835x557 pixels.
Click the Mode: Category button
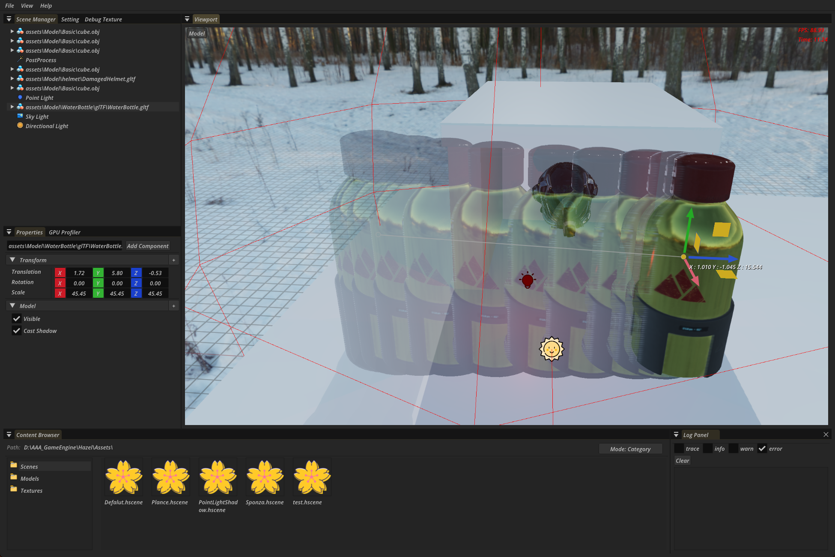630,449
